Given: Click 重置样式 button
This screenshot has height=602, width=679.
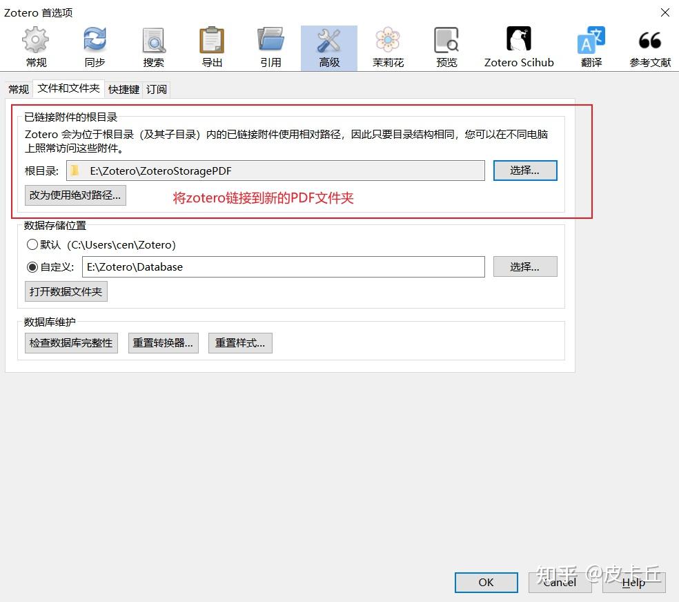Looking at the screenshot, I should pos(240,343).
